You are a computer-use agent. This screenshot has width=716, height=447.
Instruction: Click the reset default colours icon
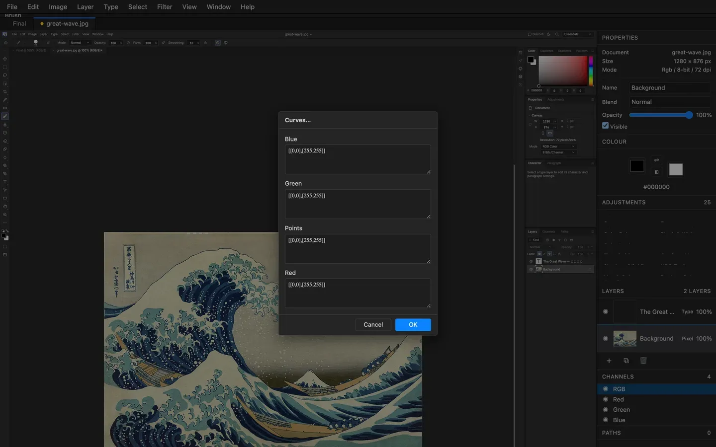point(656,172)
